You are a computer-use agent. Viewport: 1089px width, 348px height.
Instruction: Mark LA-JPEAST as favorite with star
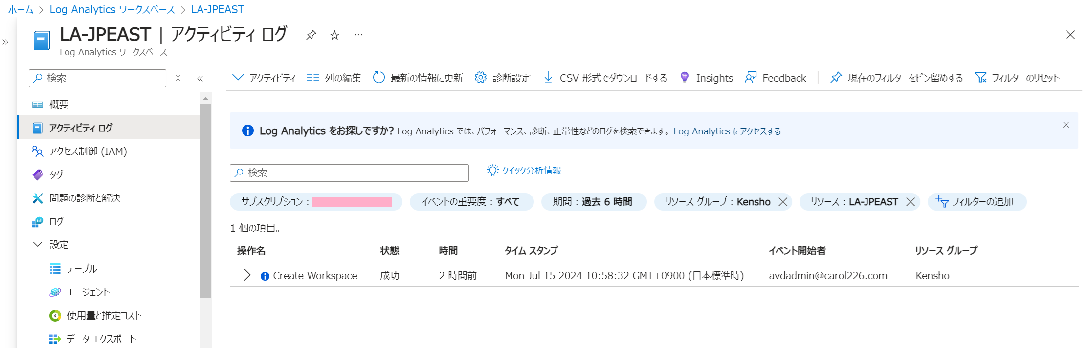(334, 35)
